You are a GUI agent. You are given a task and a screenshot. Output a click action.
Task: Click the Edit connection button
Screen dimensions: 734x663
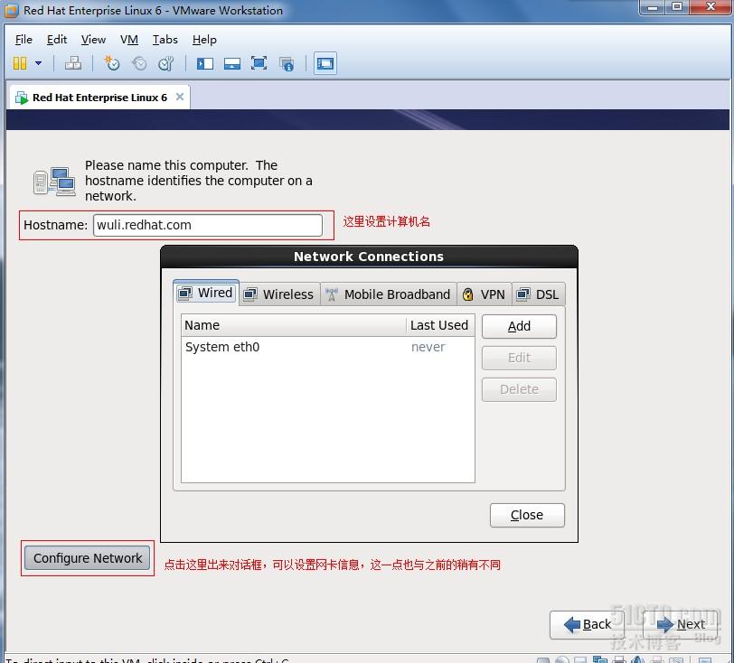(x=519, y=358)
